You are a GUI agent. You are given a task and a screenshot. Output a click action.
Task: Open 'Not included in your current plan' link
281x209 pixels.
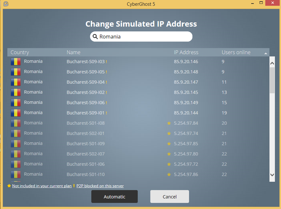click(42, 186)
